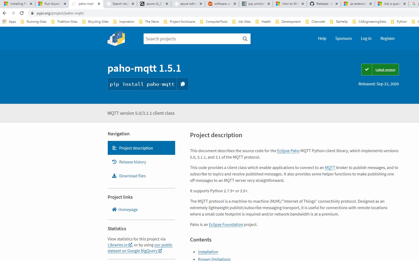The image size is (419, 261).
Task: Open the Triathlon-Sites bookmark folder
Action: 64,22
